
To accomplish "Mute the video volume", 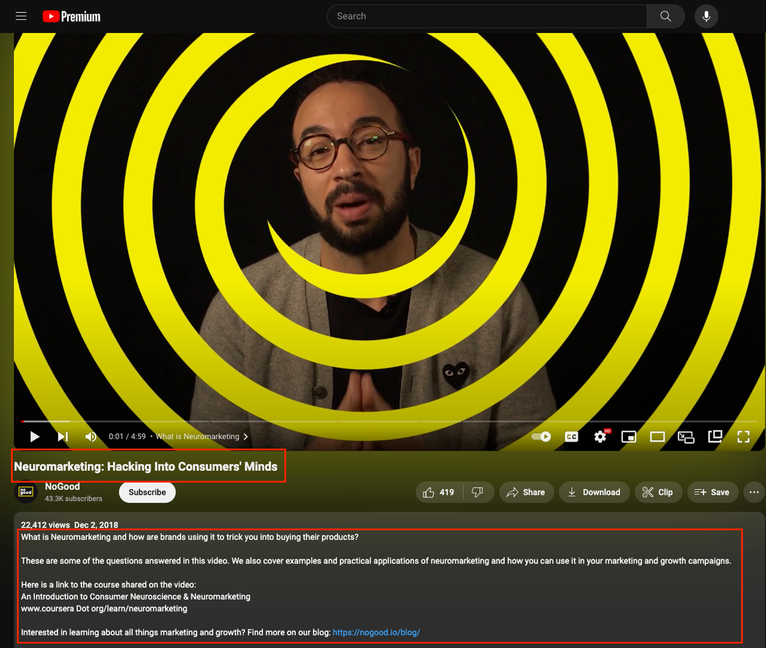I will tap(91, 436).
